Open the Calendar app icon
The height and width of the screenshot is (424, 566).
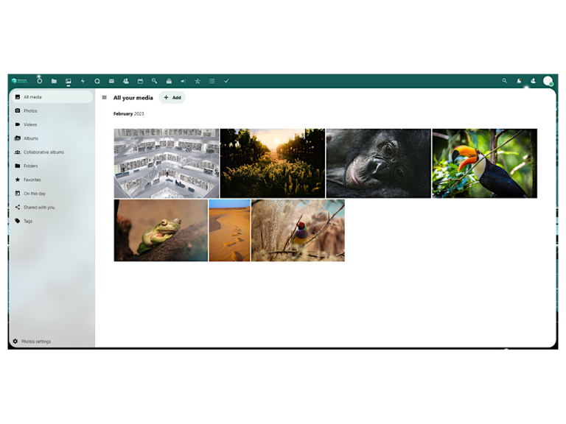coord(140,81)
